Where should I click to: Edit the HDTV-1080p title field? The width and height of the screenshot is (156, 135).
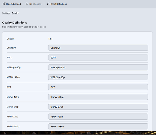(x=98, y=126)
